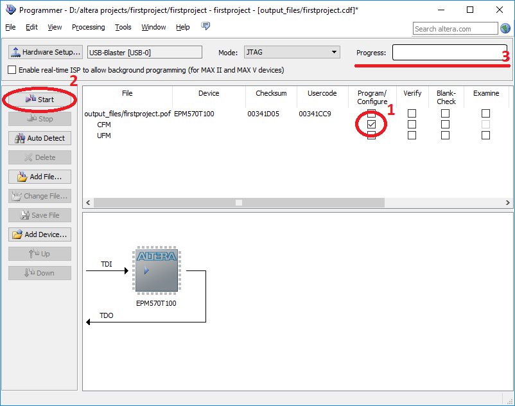Enable Verify for CFM row
The width and height of the screenshot is (515, 406).
coord(412,125)
